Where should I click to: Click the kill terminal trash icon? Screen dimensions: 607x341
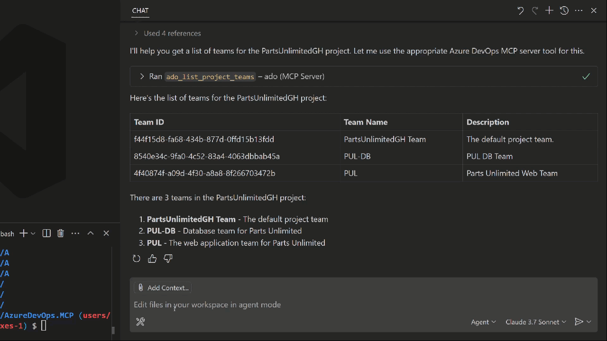[x=60, y=233]
